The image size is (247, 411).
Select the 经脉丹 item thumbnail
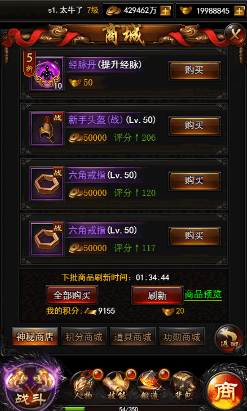coord(47,74)
